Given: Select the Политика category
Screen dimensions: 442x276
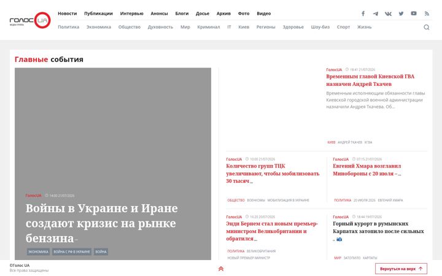Looking at the screenshot, I should (69, 27).
